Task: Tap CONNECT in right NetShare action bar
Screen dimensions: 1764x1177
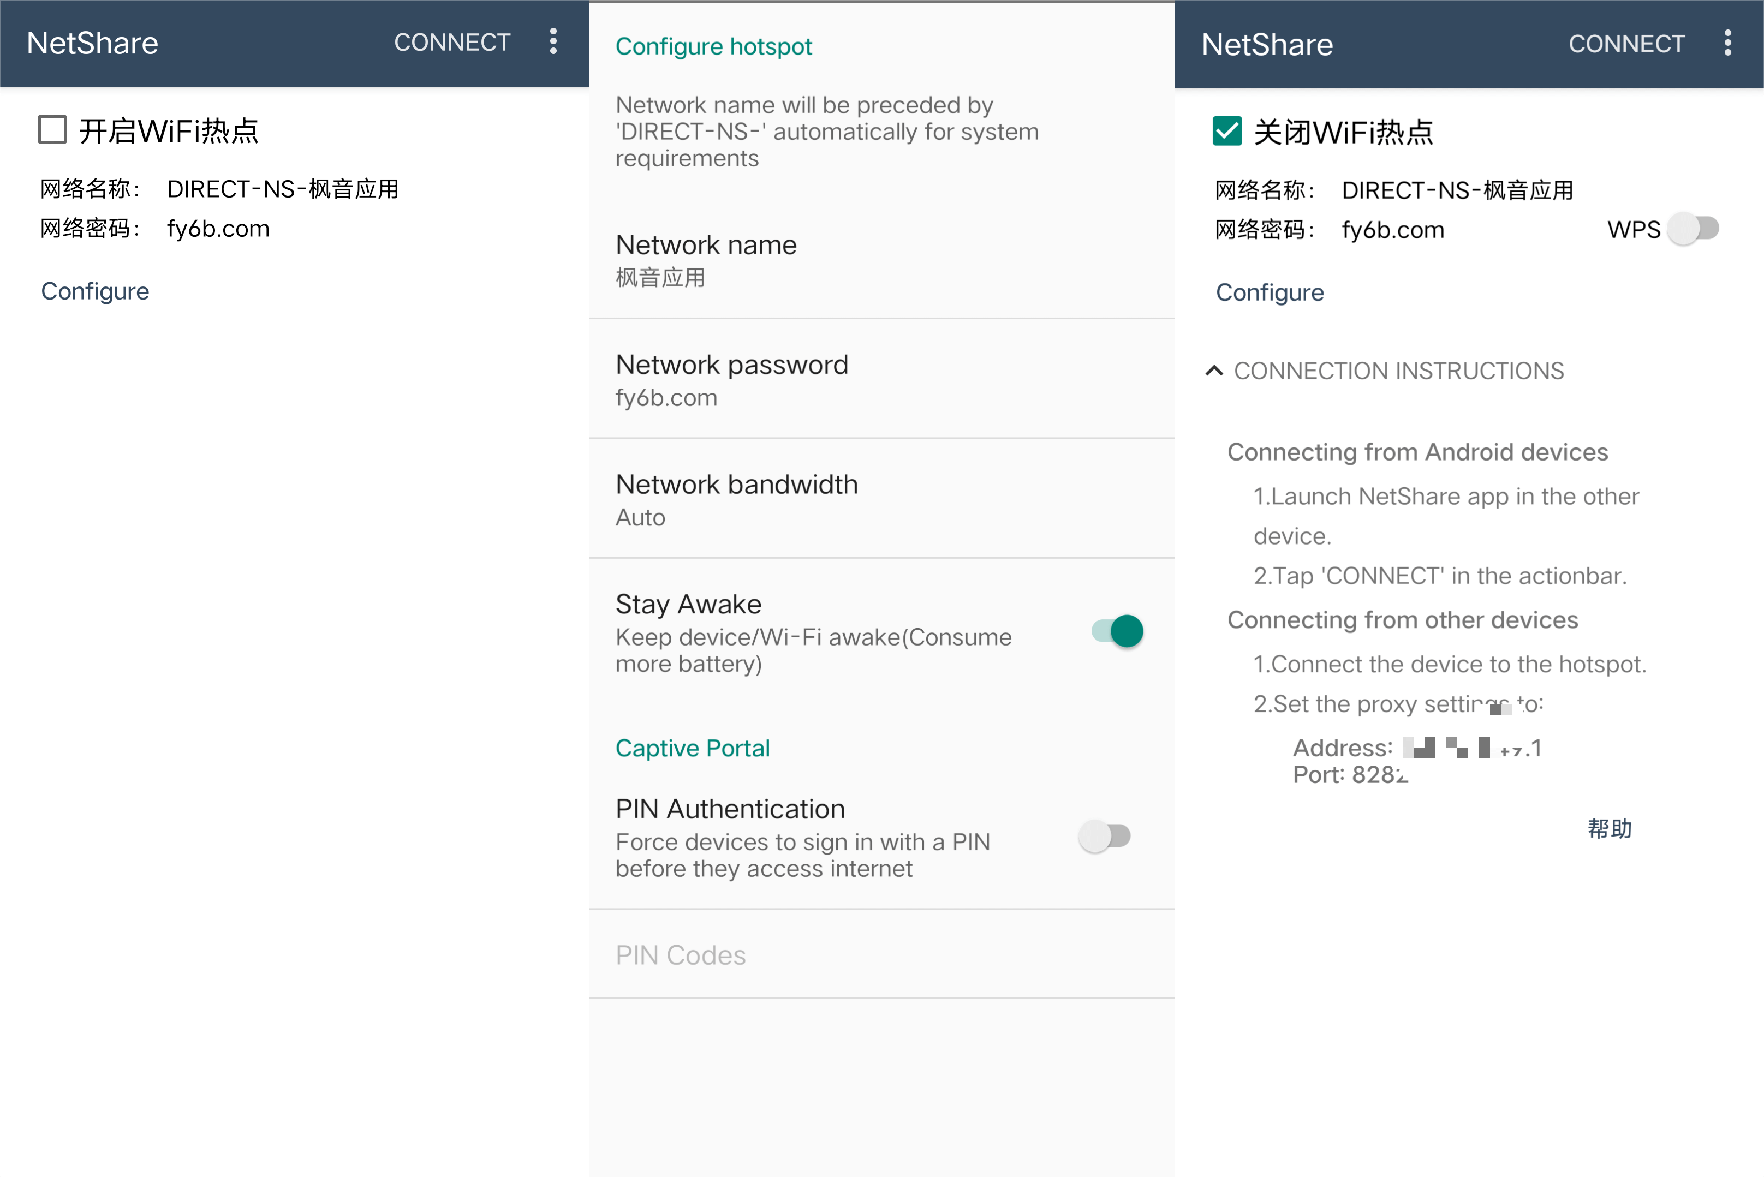Action: tap(1626, 44)
